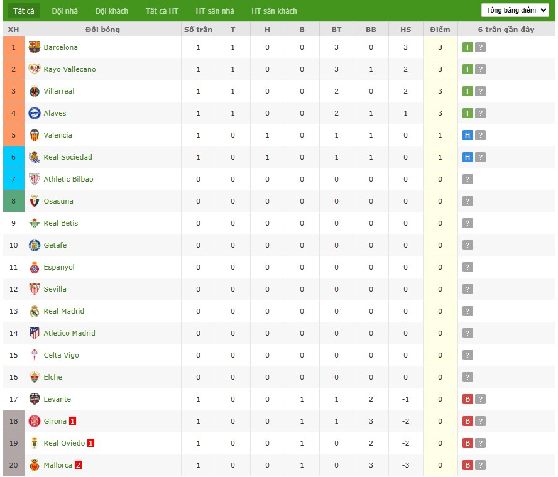Click the Điểm column header
The image size is (558, 477).
[x=440, y=30]
